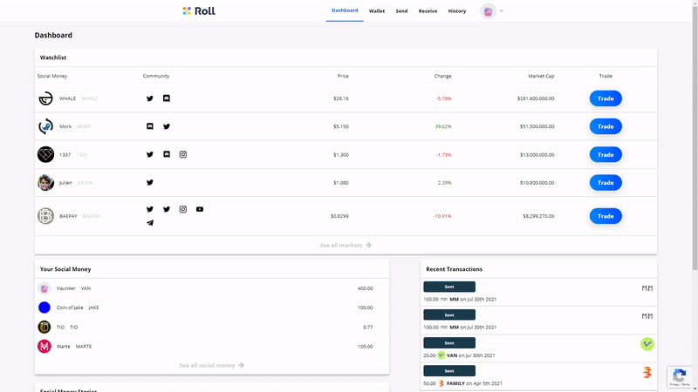Click WHALE's price $28.16

pos(341,98)
